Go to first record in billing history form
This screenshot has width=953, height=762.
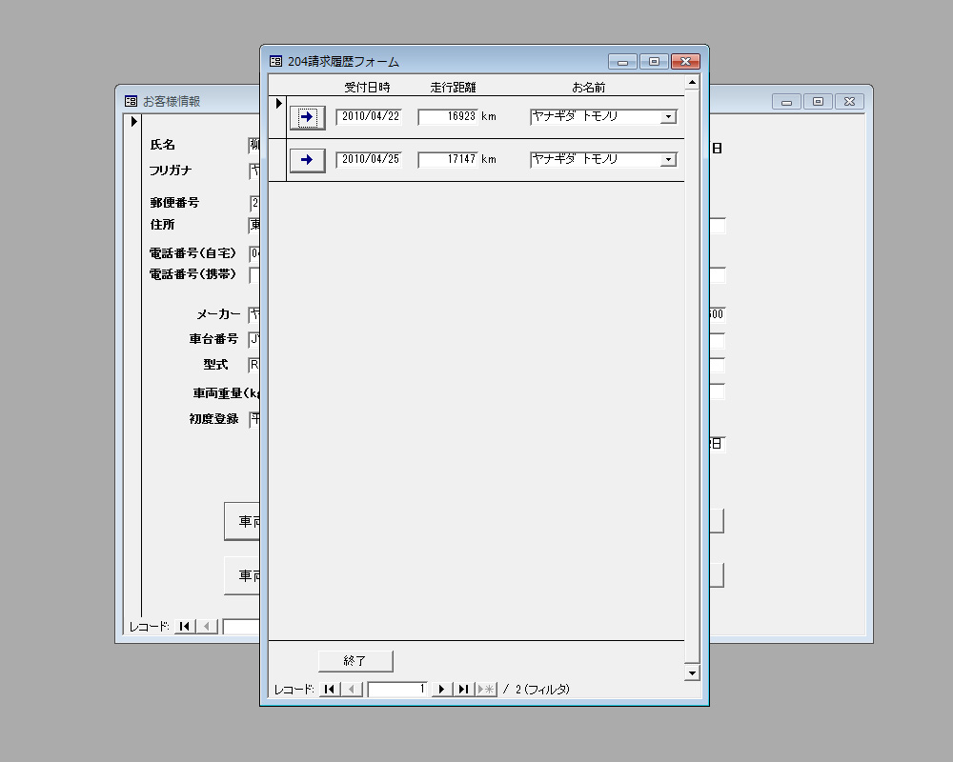(x=329, y=689)
